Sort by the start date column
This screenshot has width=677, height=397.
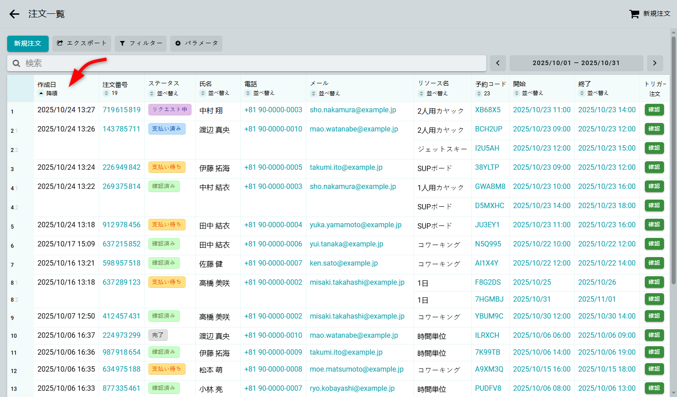point(528,93)
